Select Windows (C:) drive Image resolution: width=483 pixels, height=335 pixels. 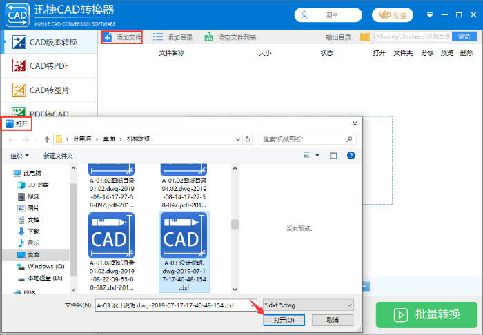point(41,266)
